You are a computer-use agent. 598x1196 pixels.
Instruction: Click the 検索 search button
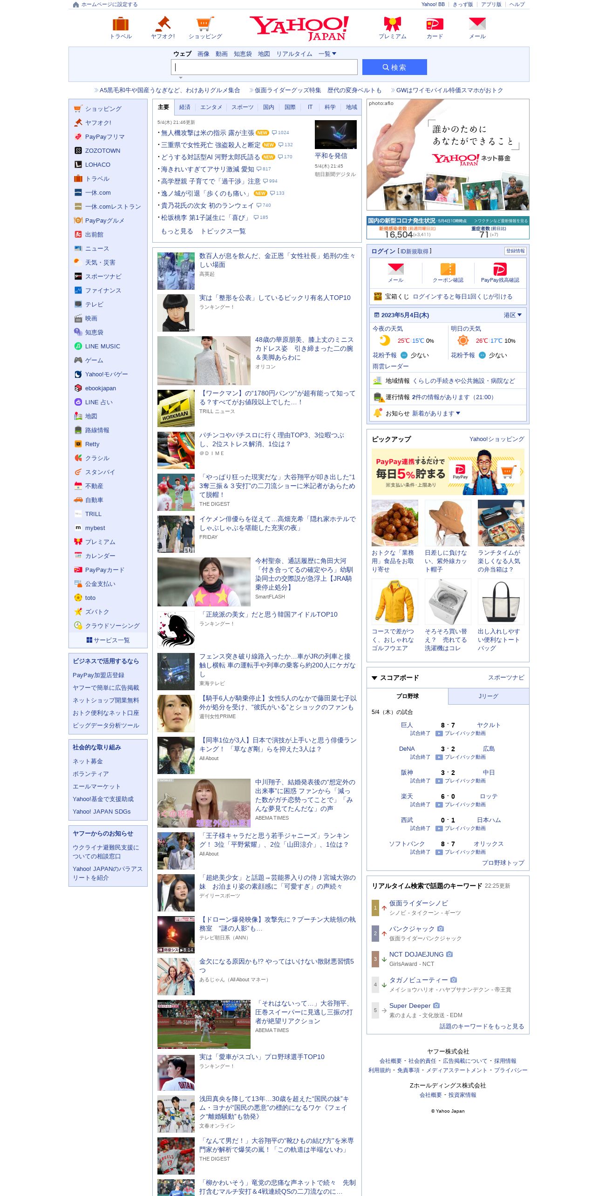(394, 67)
